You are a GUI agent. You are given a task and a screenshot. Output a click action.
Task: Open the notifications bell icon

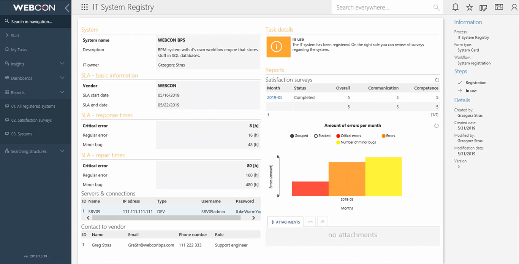coord(455,8)
